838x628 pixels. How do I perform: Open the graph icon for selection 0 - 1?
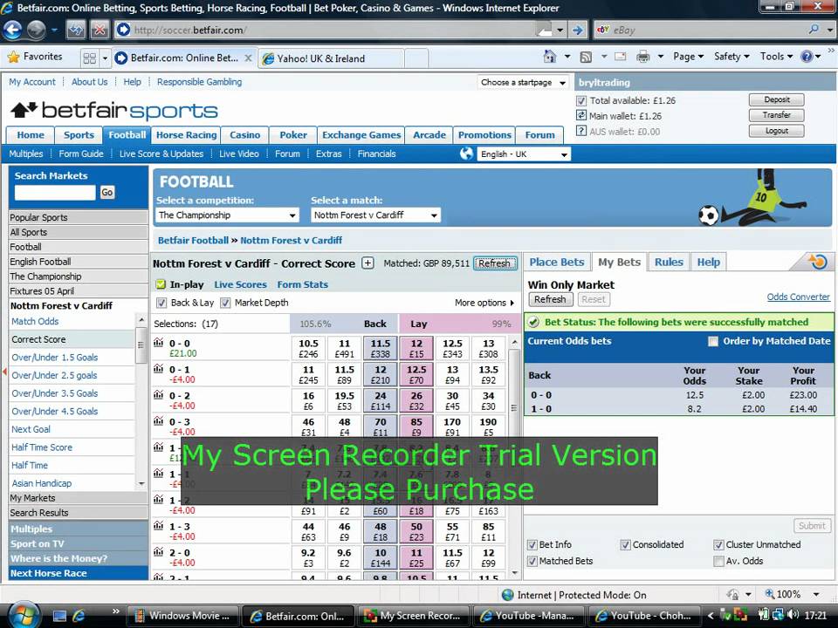(x=158, y=368)
